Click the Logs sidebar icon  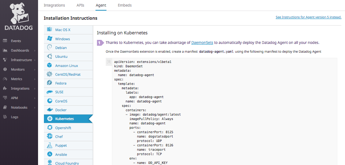coord(5,117)
